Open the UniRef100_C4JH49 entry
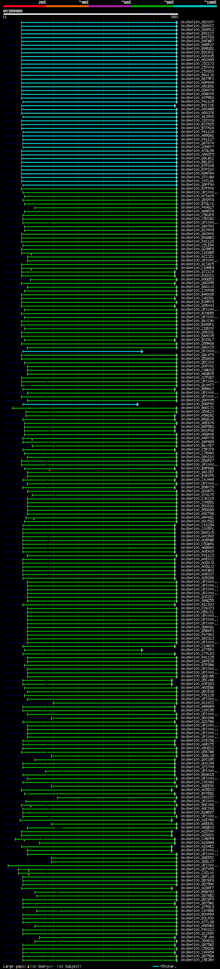 tap(197, 480)
